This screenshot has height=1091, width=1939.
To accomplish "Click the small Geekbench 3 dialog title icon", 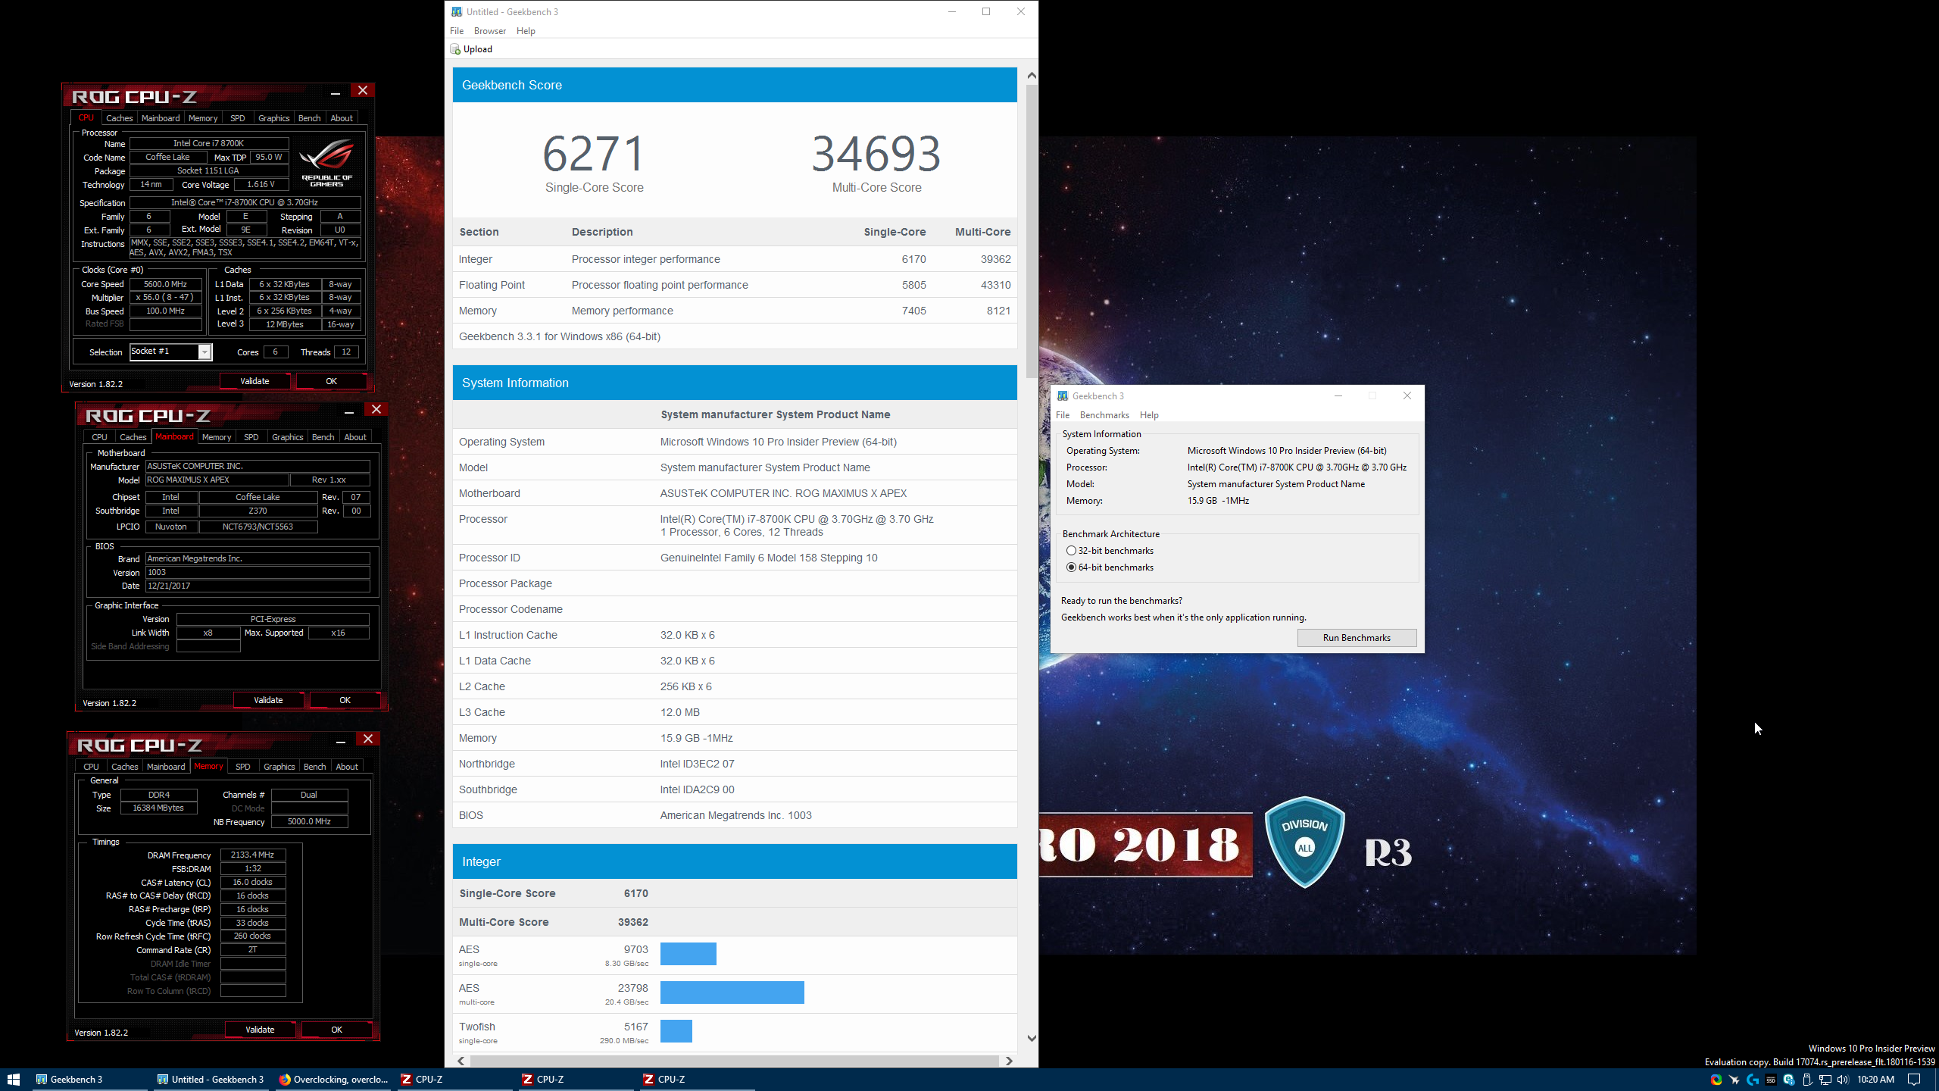I will click(x=1063, y=395).
